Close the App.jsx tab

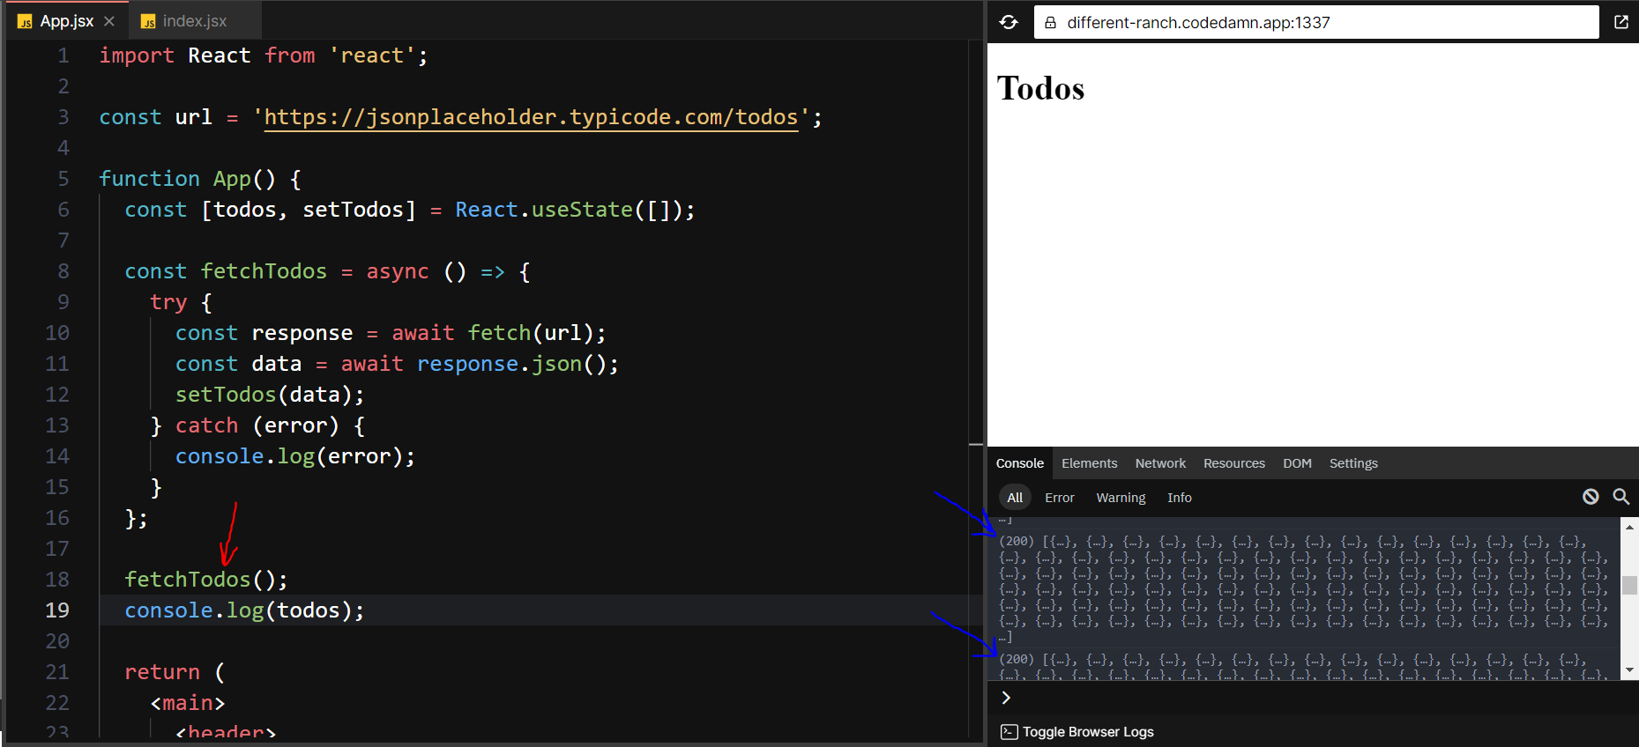click(109, 21)
